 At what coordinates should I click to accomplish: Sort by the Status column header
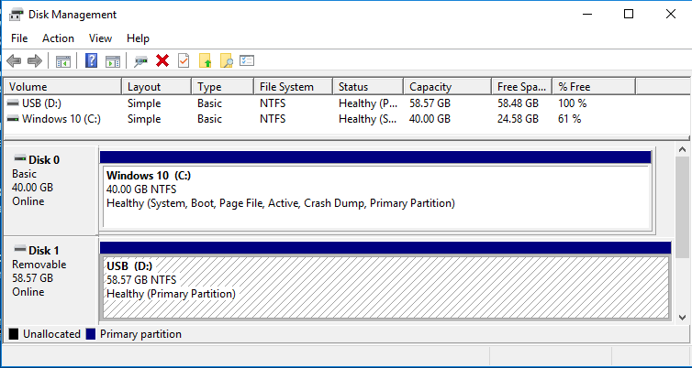point(368,87)
